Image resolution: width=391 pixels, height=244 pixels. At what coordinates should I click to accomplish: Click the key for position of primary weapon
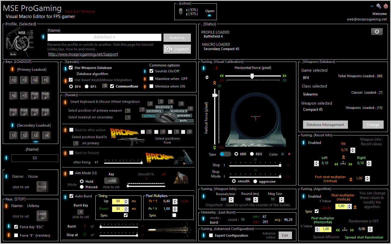(x=128, y=110)
